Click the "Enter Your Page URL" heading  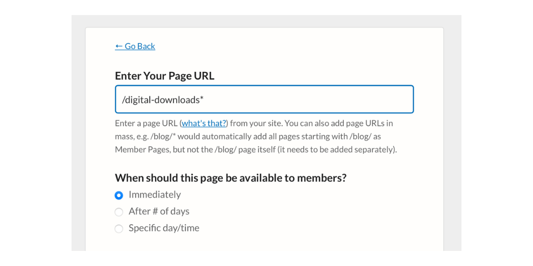click(165, 76)
